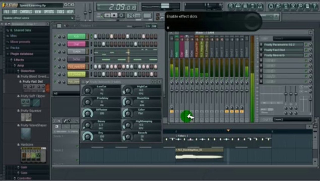Click the second round window-shortcut toolbar icon
This screenshot has width=320, height=181.
pos(238,6)
